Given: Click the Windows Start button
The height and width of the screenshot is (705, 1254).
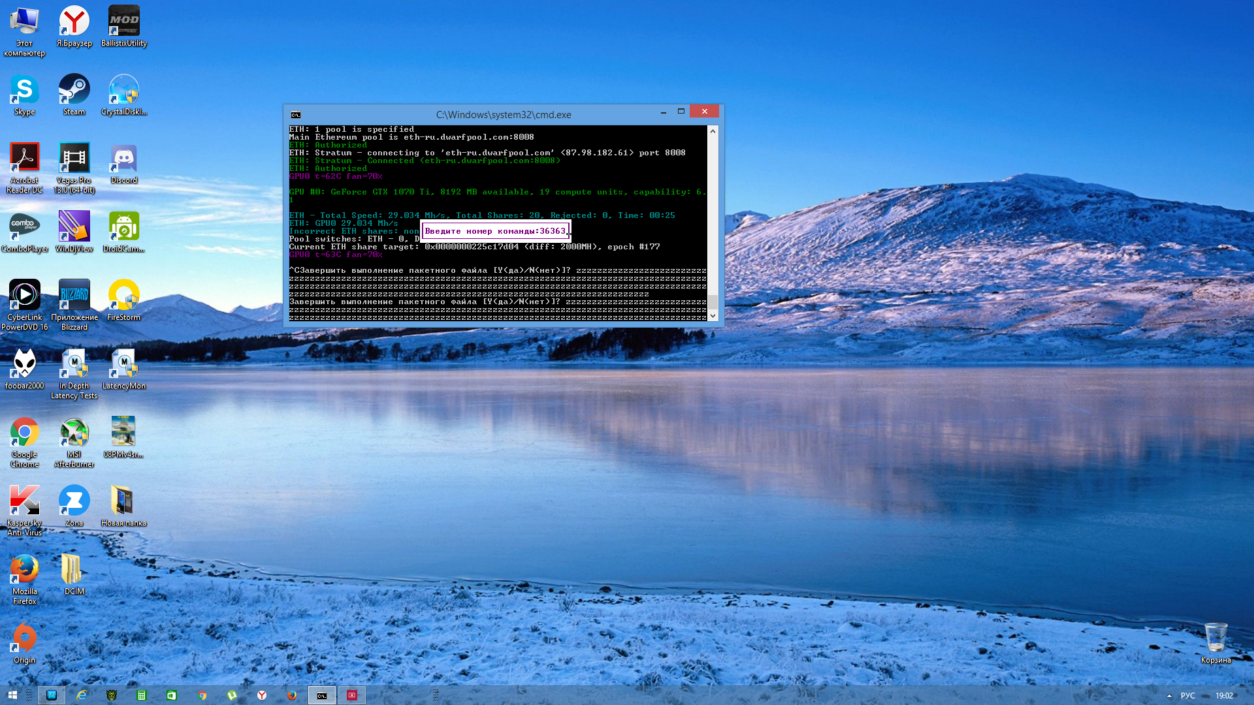Looking at the screenshot, I should [12, 695].
